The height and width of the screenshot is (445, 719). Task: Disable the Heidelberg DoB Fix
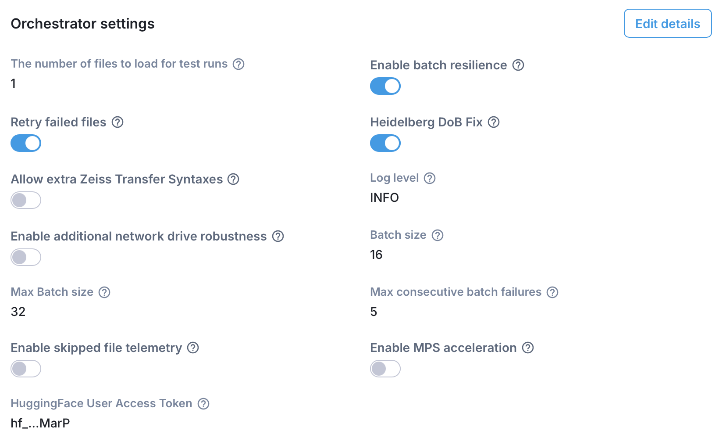click(385, 143)
